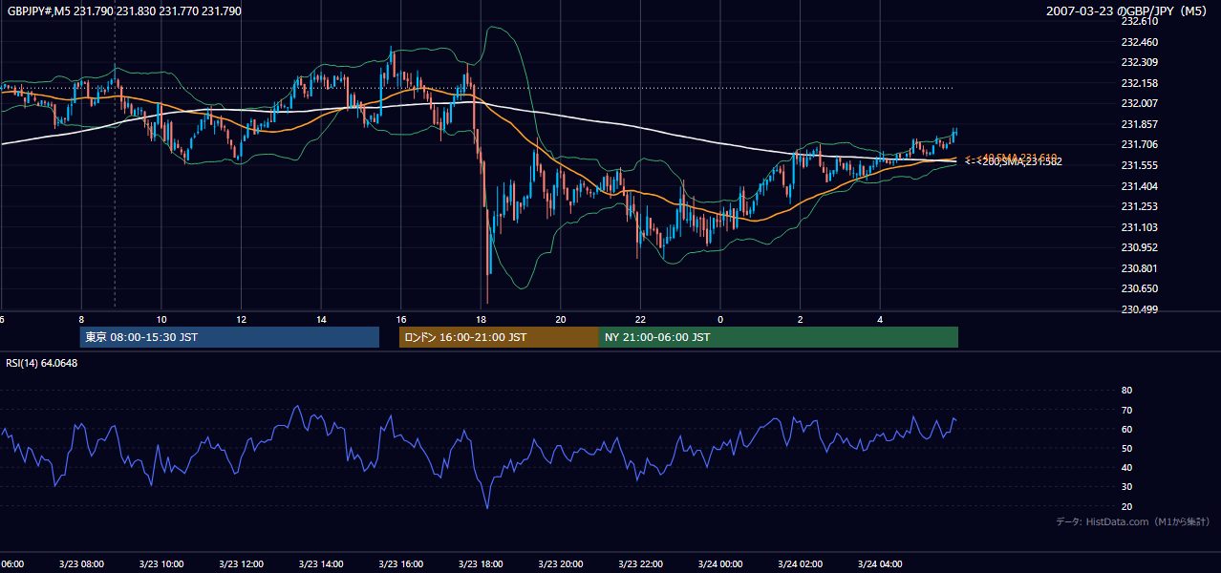Select the 東京 08:00-15:30 JST session bar
This screenshot has height=573, width=1221.
click(229, 337)
